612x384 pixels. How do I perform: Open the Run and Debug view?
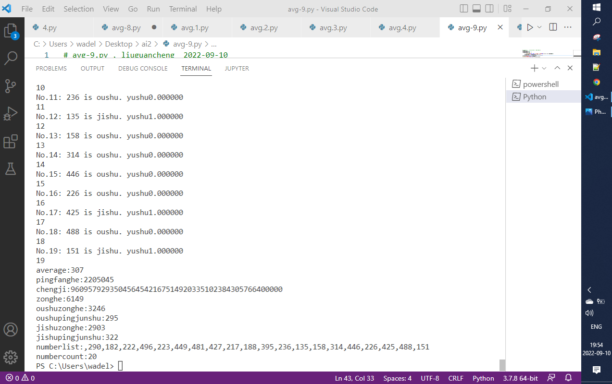click(x=11, y=114)
